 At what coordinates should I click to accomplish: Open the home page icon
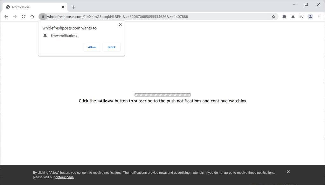tap(32, 17)
